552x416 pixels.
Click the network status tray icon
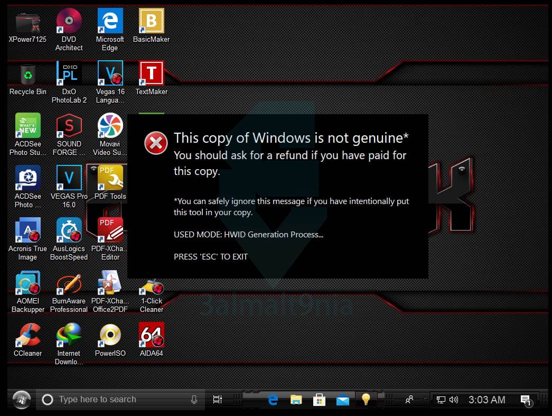(x=441, y=400)
